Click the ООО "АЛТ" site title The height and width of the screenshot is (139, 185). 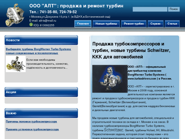[x=76, y=6]
